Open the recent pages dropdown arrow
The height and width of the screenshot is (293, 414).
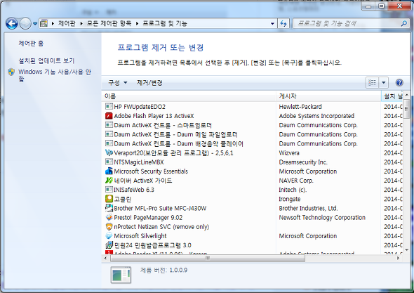point(35,24)
